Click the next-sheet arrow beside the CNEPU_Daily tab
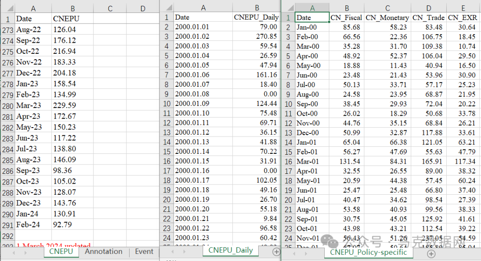481x261 pixels. (184, 252)
